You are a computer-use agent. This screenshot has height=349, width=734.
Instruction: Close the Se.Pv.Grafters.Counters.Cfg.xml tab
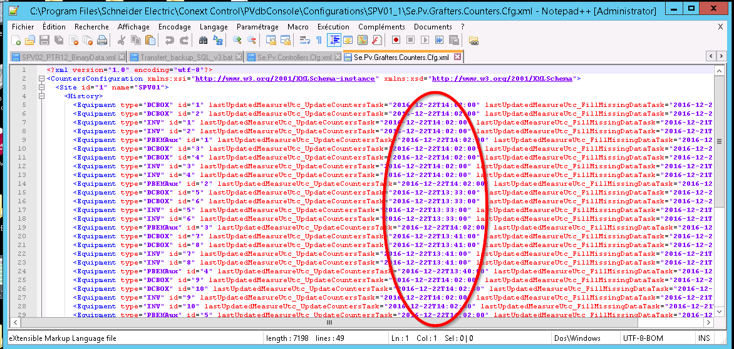click(x=457, y=57)
